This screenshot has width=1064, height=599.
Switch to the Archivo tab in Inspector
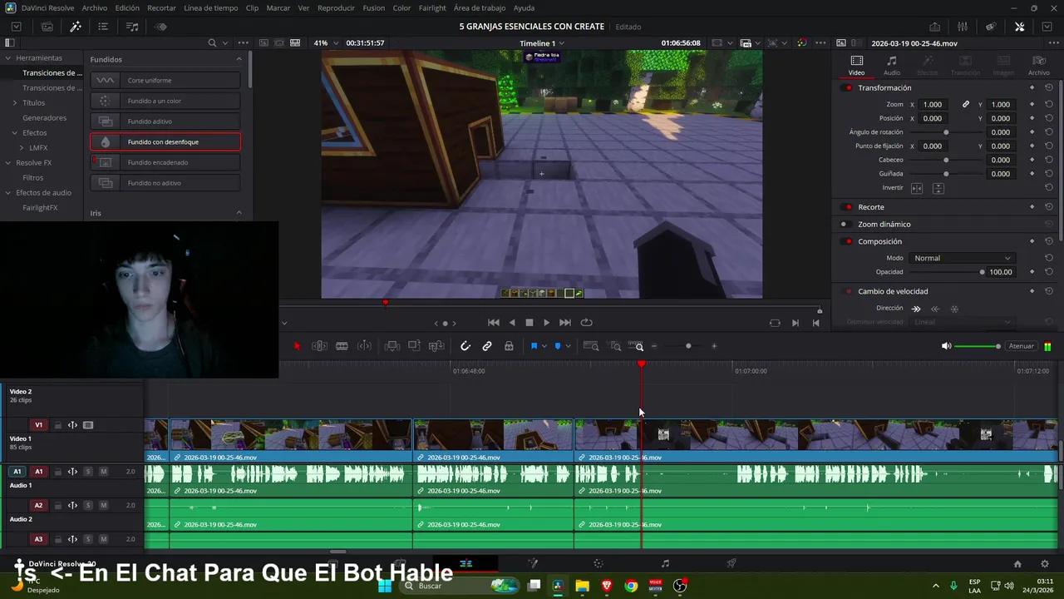(x=1039, y=66)
